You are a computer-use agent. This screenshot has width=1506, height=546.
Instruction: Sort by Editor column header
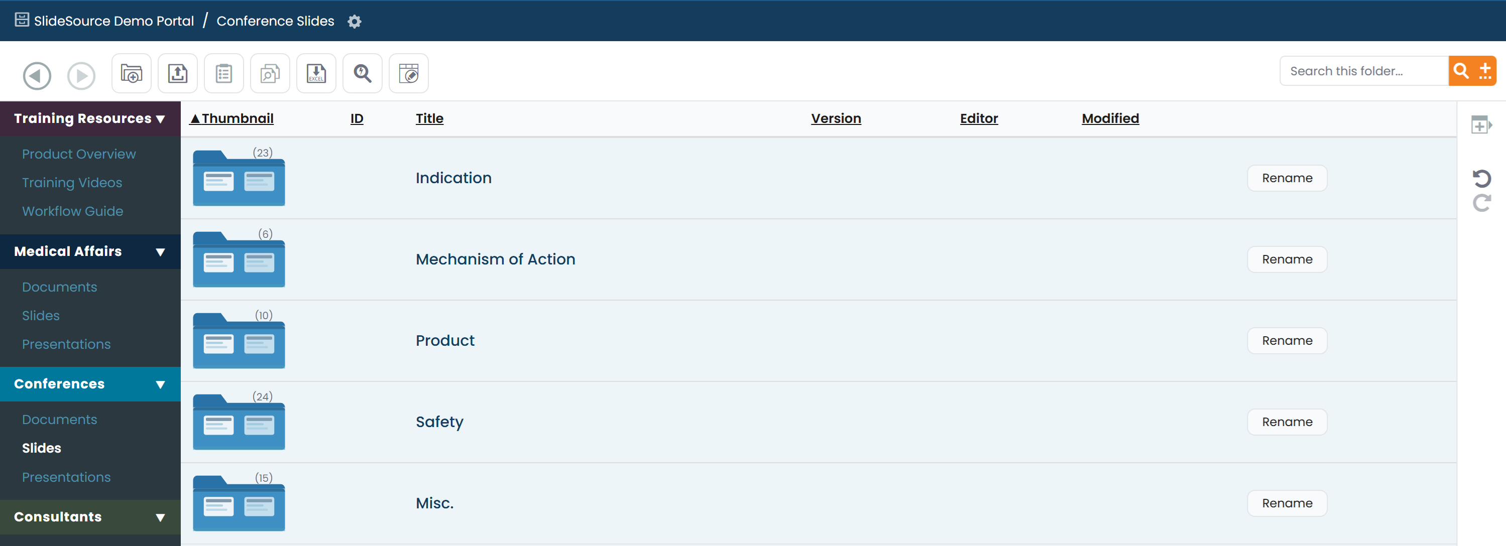(x=979, y=118)
